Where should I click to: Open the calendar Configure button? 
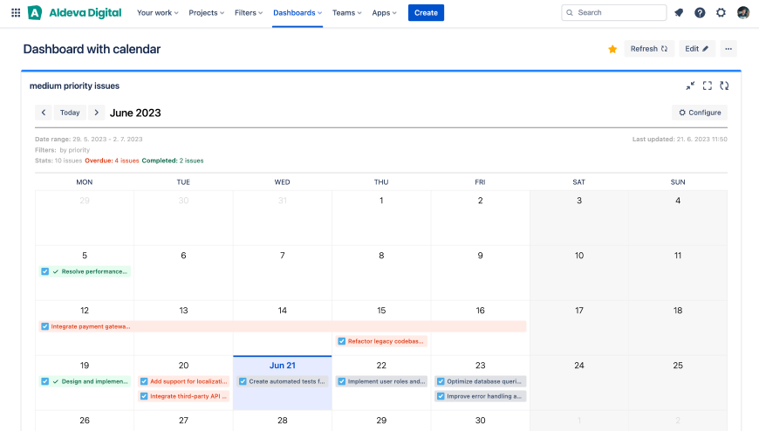(700, 113)
